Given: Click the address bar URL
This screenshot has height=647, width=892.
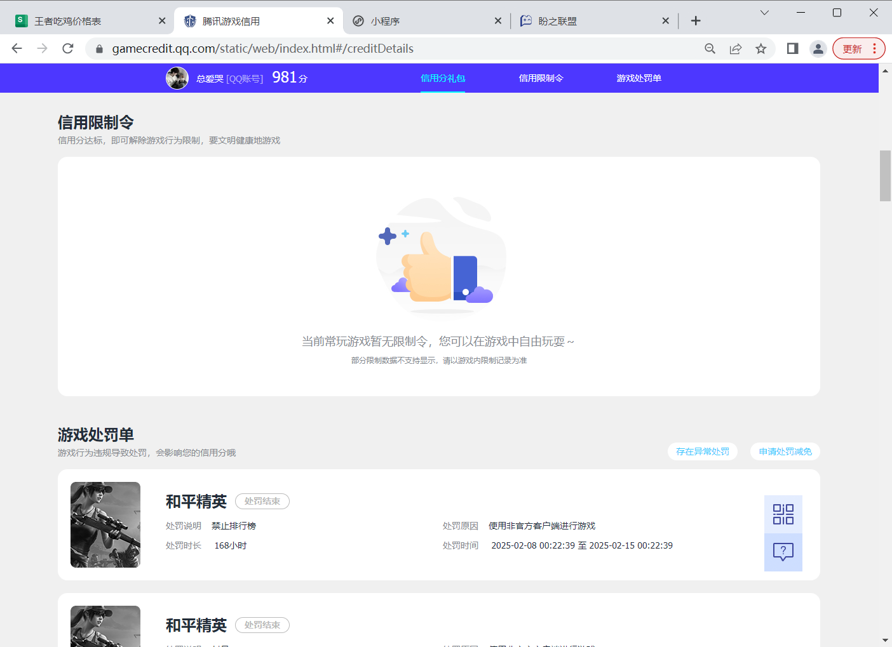Looking at the screenshot, I should tap(262, 49).
